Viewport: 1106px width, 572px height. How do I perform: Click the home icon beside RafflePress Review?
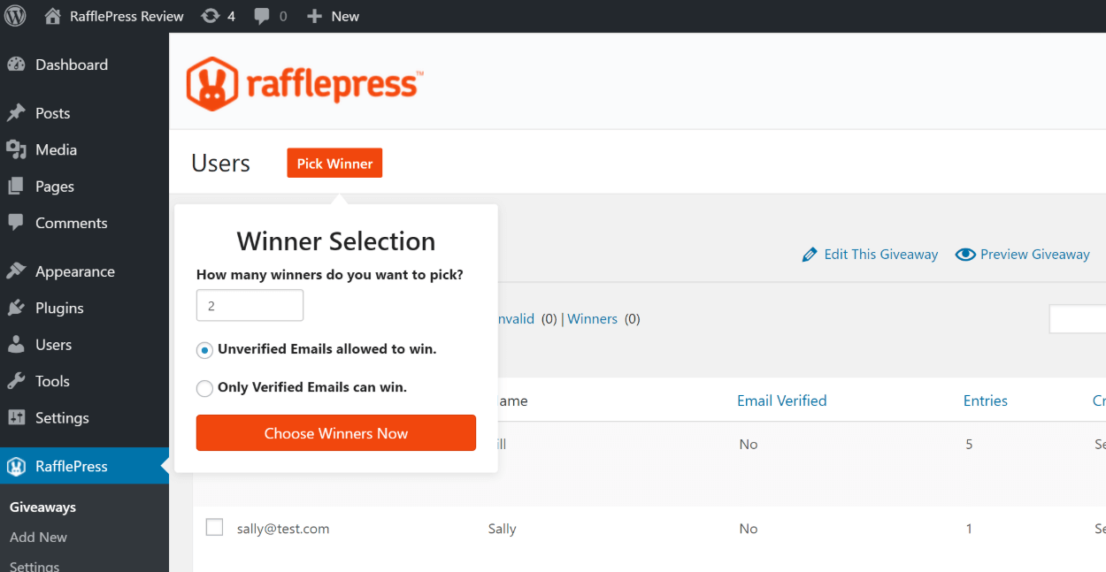pyautogui.click(x=53, y=16)
